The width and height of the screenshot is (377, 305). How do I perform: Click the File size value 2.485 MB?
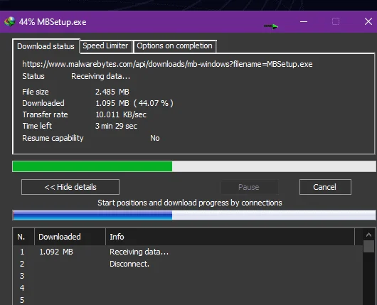112,92
